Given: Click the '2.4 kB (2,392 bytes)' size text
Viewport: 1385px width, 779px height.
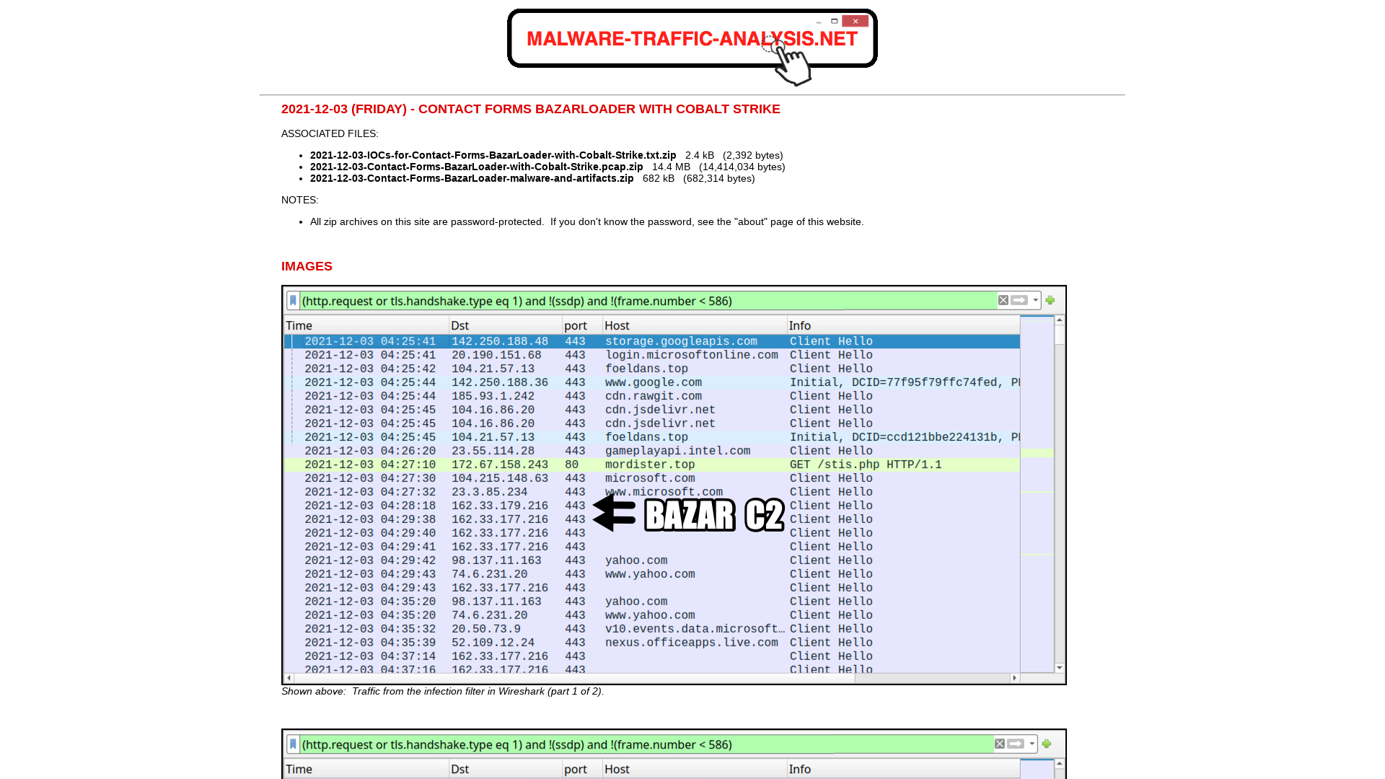Looking at the screenshot, I should tap(734, 155).
